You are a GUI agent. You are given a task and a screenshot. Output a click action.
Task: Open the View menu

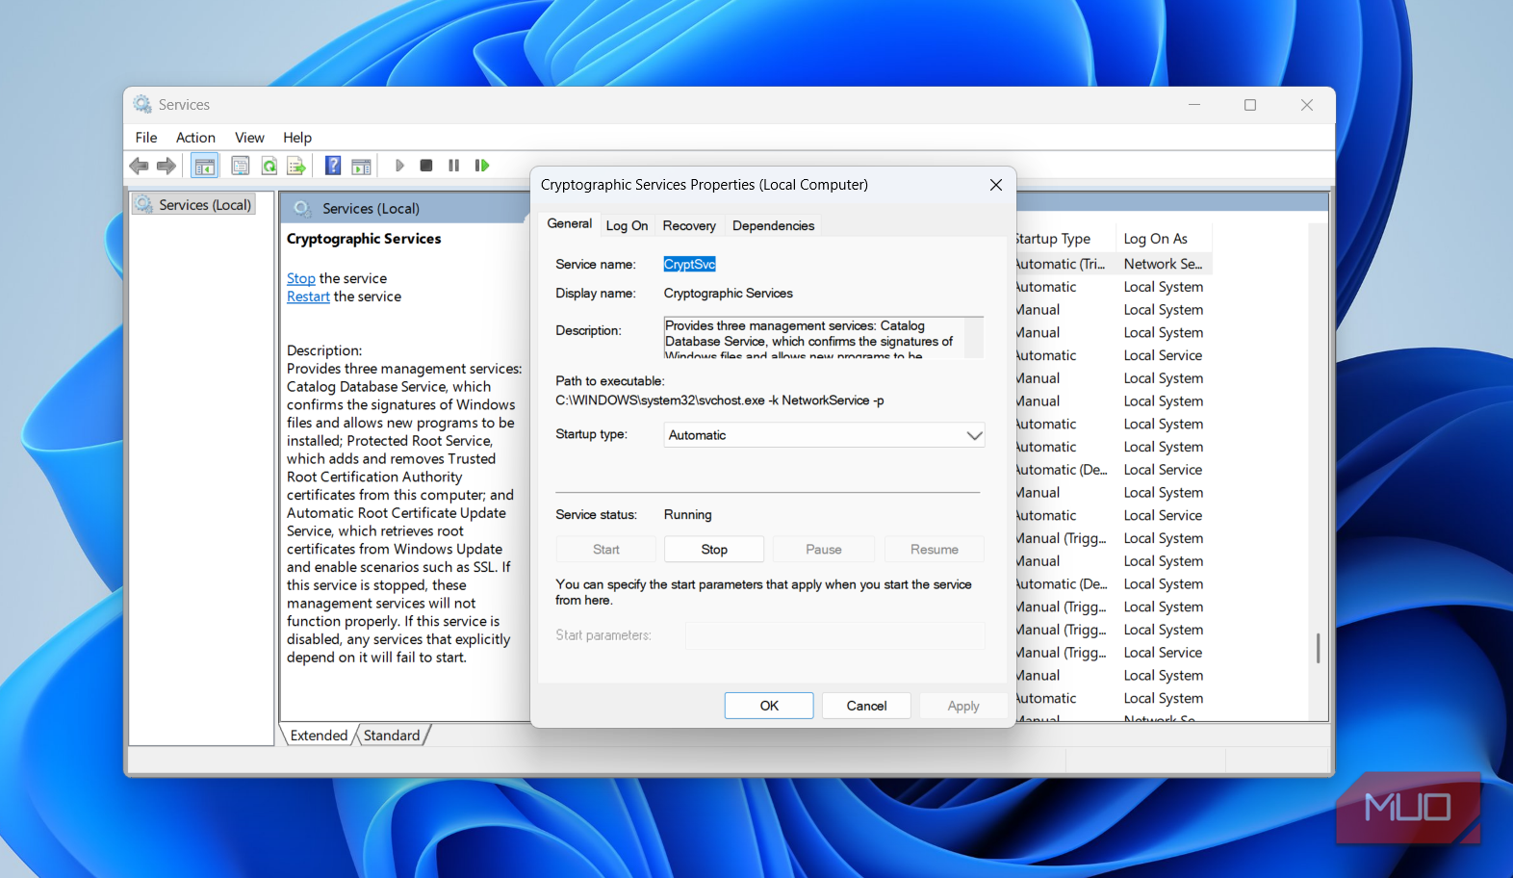(x=249, y=138)
